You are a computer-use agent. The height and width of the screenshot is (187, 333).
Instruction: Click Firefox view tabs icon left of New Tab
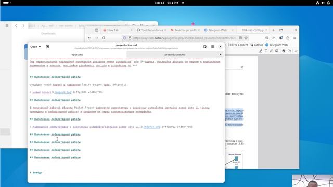coord(97,30)
